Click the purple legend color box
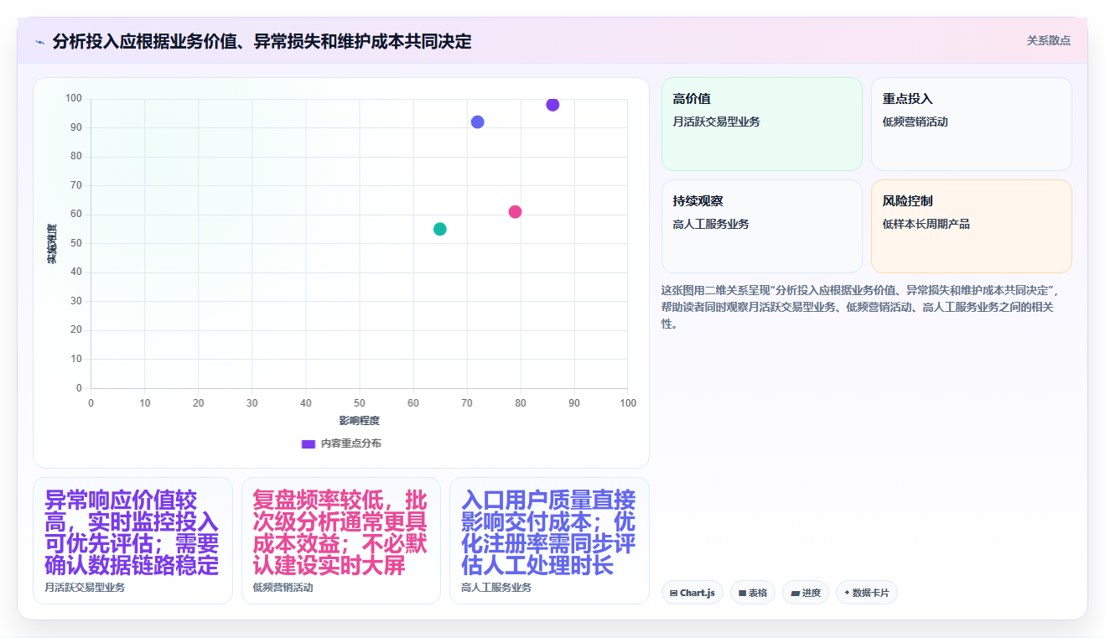Viewport: 1105px width, 638px height. (x=308, y=443)
